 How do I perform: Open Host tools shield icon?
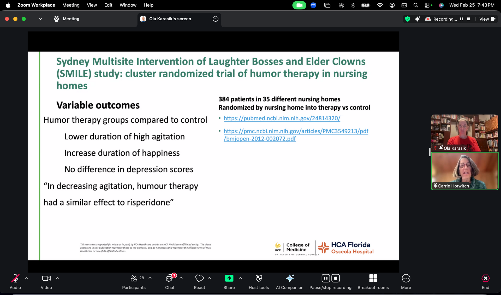point(259,278)
